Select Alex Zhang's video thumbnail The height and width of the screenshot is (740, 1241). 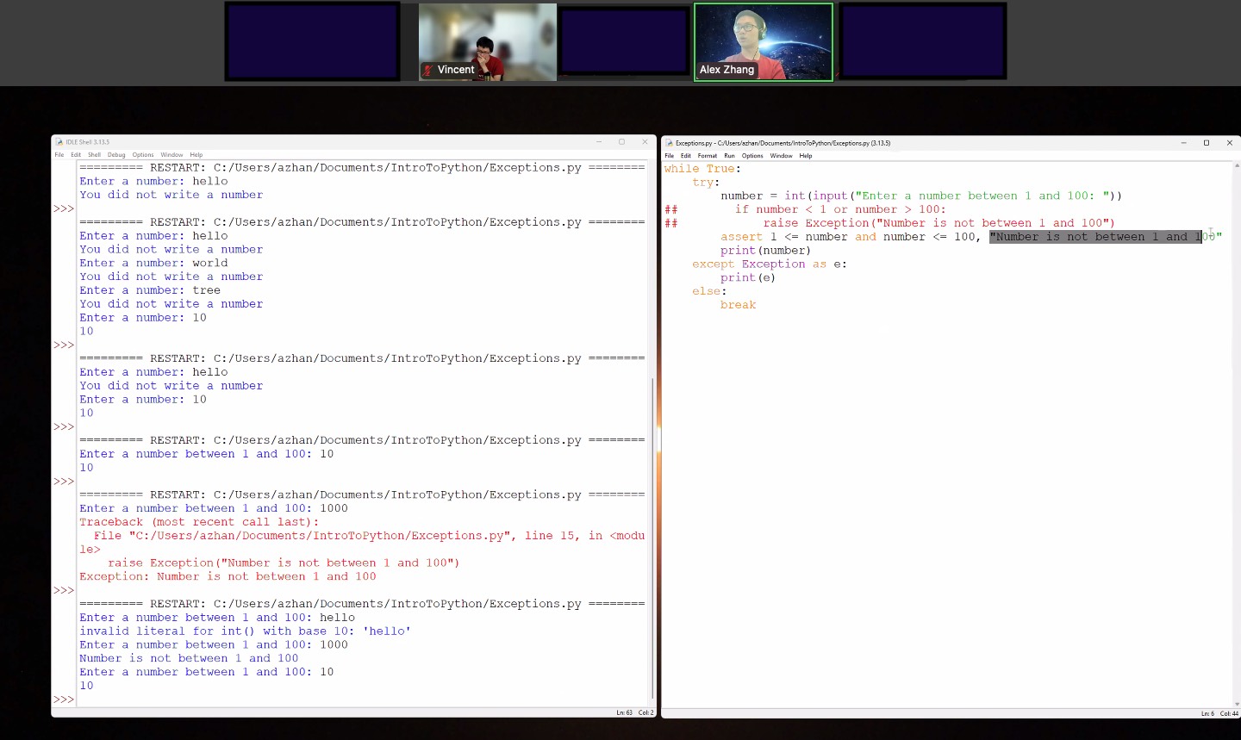[x=764, y=42]
